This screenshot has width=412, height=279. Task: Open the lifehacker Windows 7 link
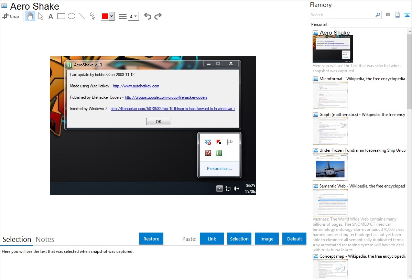pos(173,109)
